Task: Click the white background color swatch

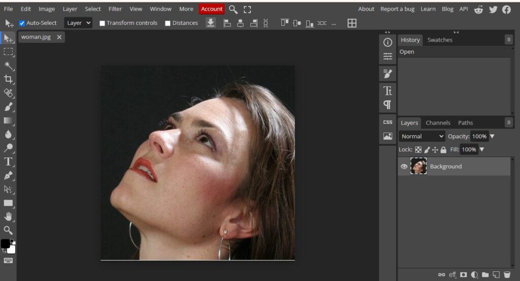Action: click(12, 249)
